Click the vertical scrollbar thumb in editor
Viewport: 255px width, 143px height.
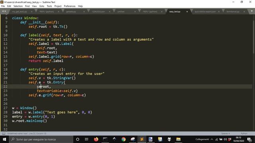253,37
